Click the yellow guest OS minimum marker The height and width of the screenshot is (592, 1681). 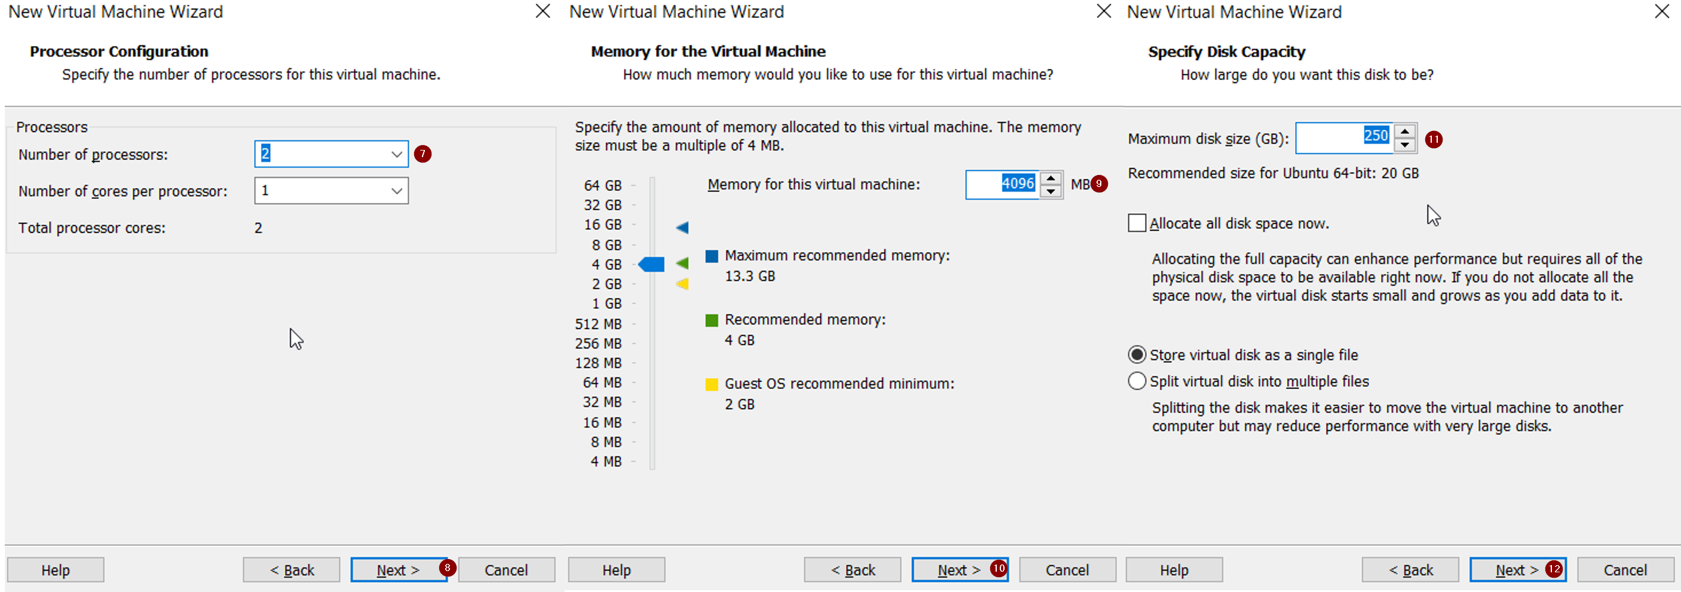[682, 284]
